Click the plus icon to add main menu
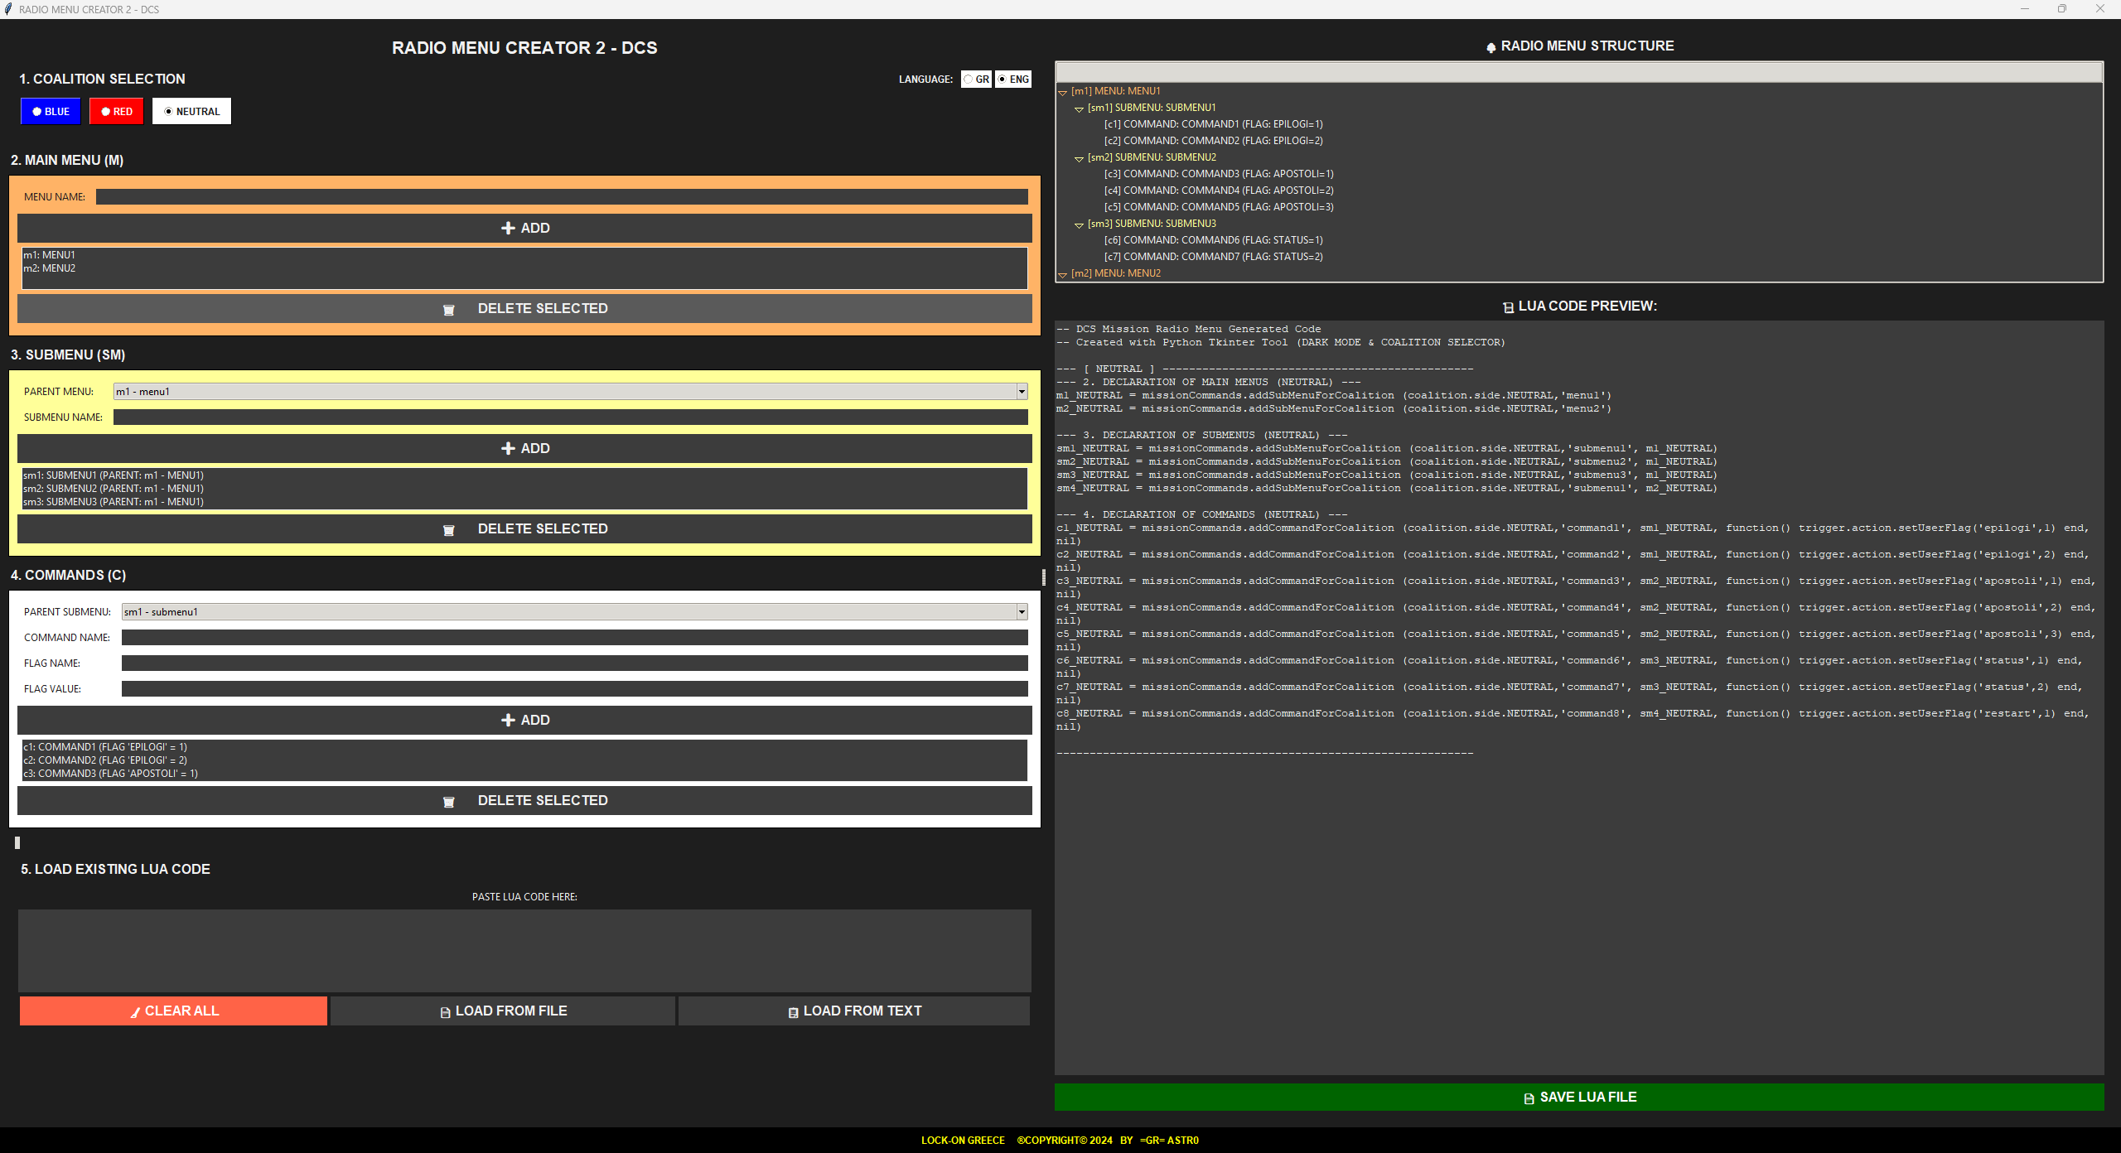Image resolution: width=2121 pixels, height=1153 pixels. point(509,228)
